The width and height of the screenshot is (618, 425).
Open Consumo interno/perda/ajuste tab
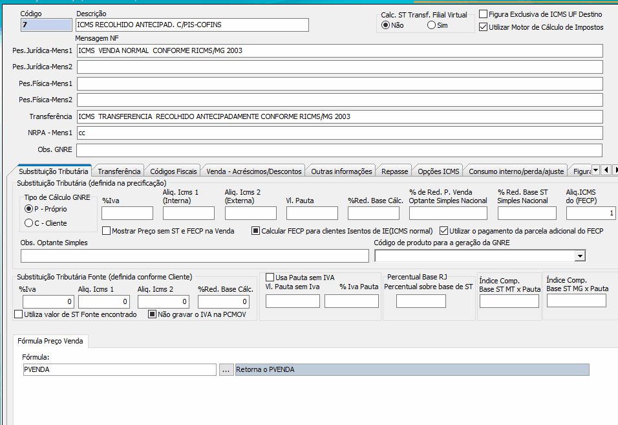517,171
